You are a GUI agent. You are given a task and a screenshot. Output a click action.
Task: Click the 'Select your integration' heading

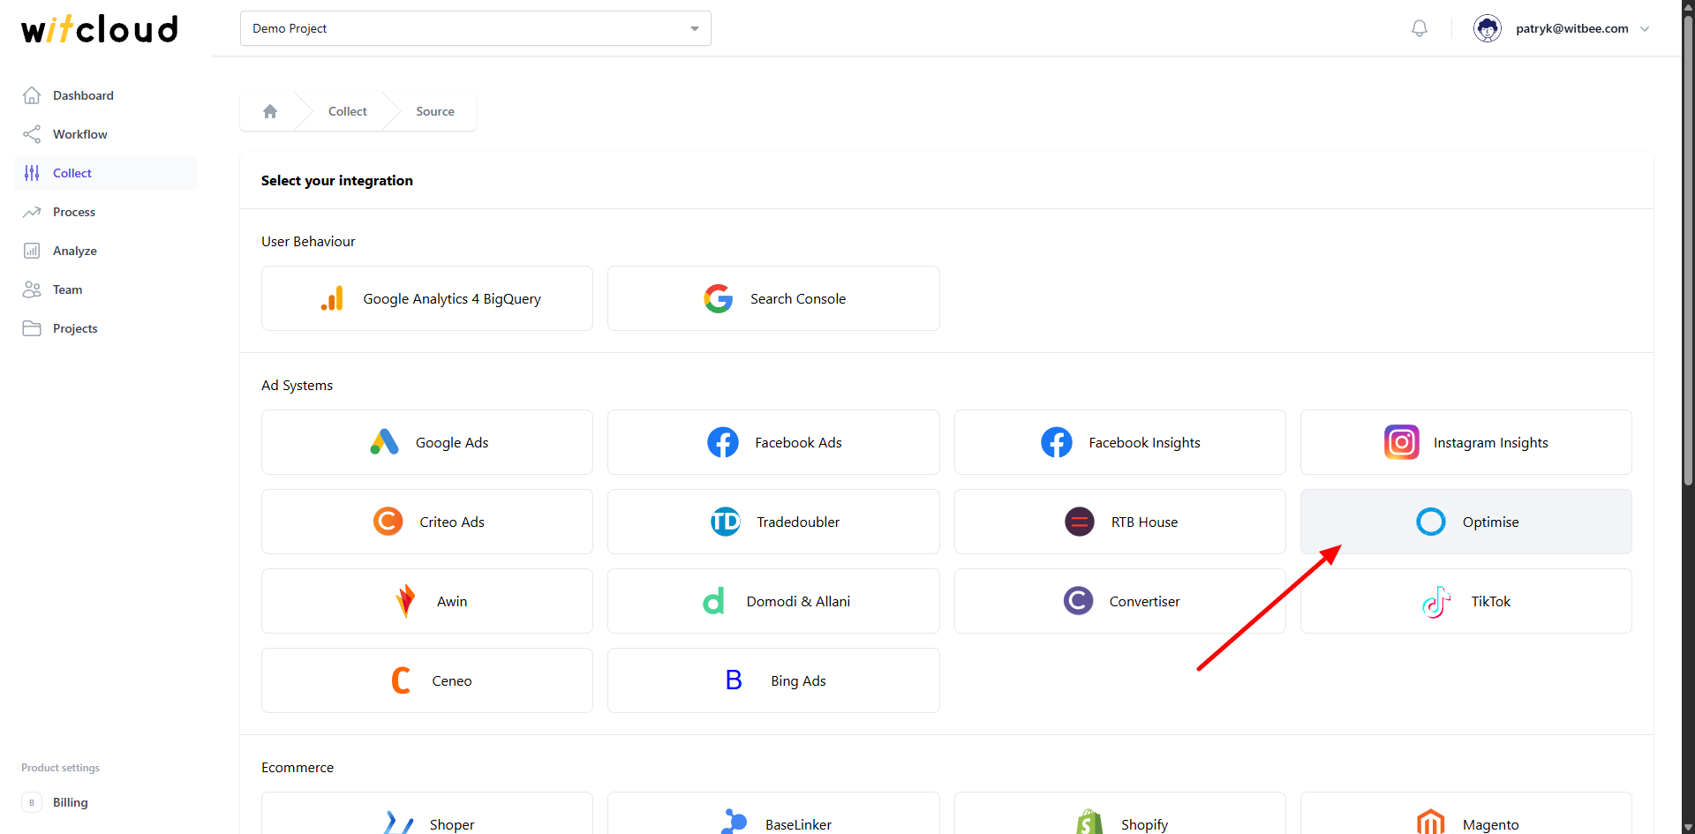coord(337,180)
